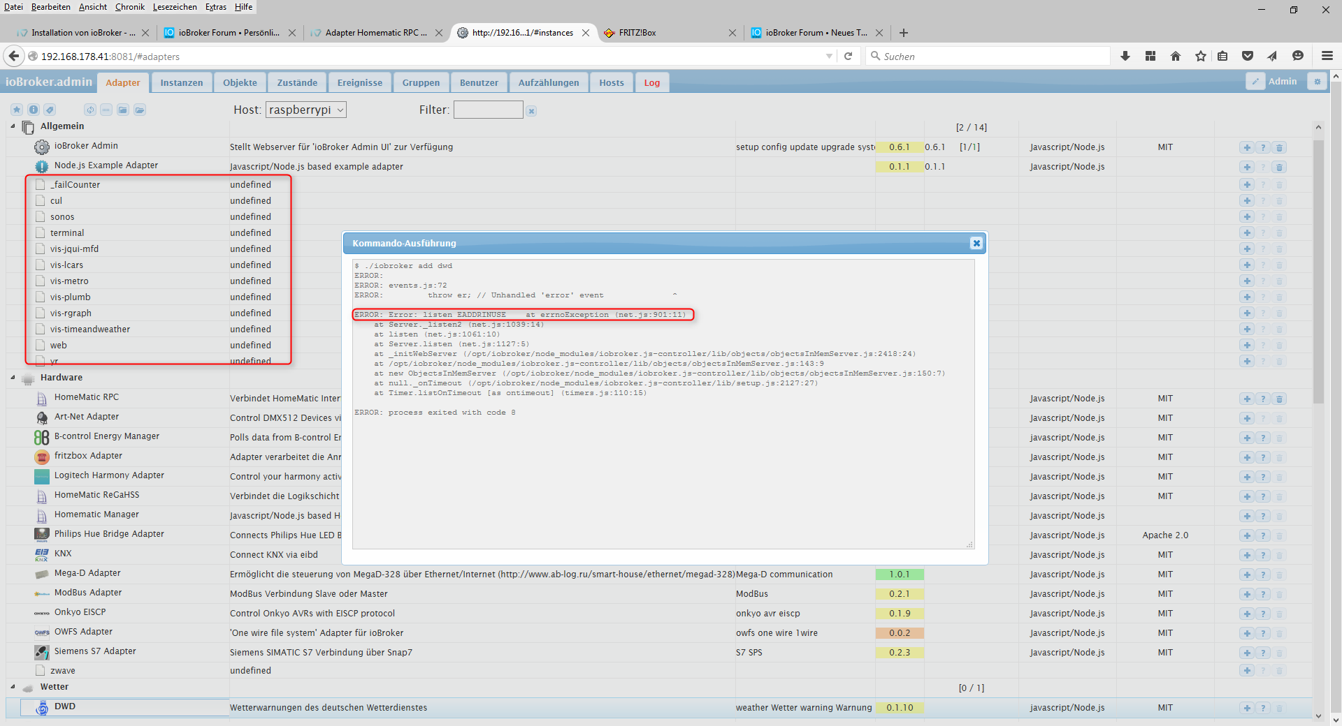
Task: Add instance of sonos adapter with plus
Action: click(1247, 216)
